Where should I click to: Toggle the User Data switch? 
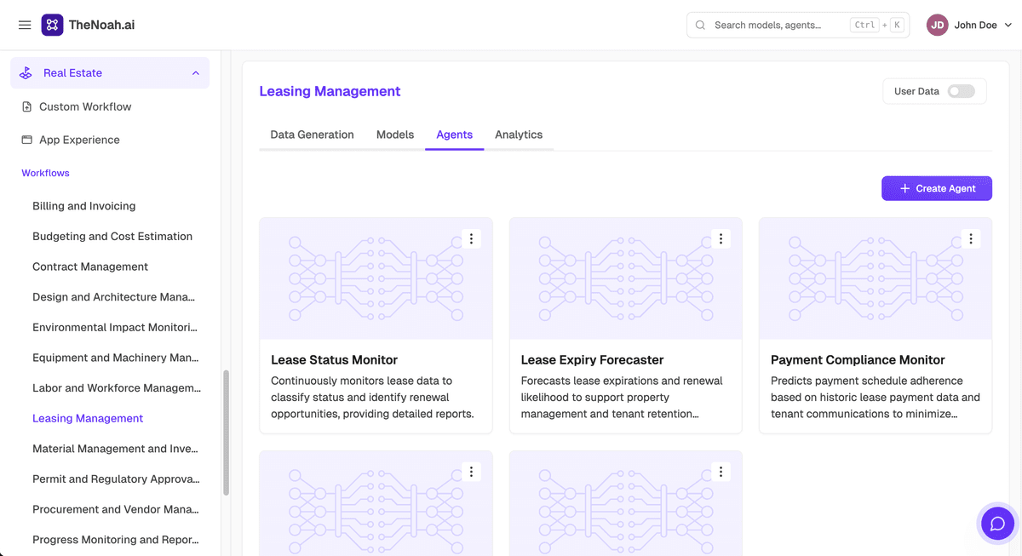962,91
